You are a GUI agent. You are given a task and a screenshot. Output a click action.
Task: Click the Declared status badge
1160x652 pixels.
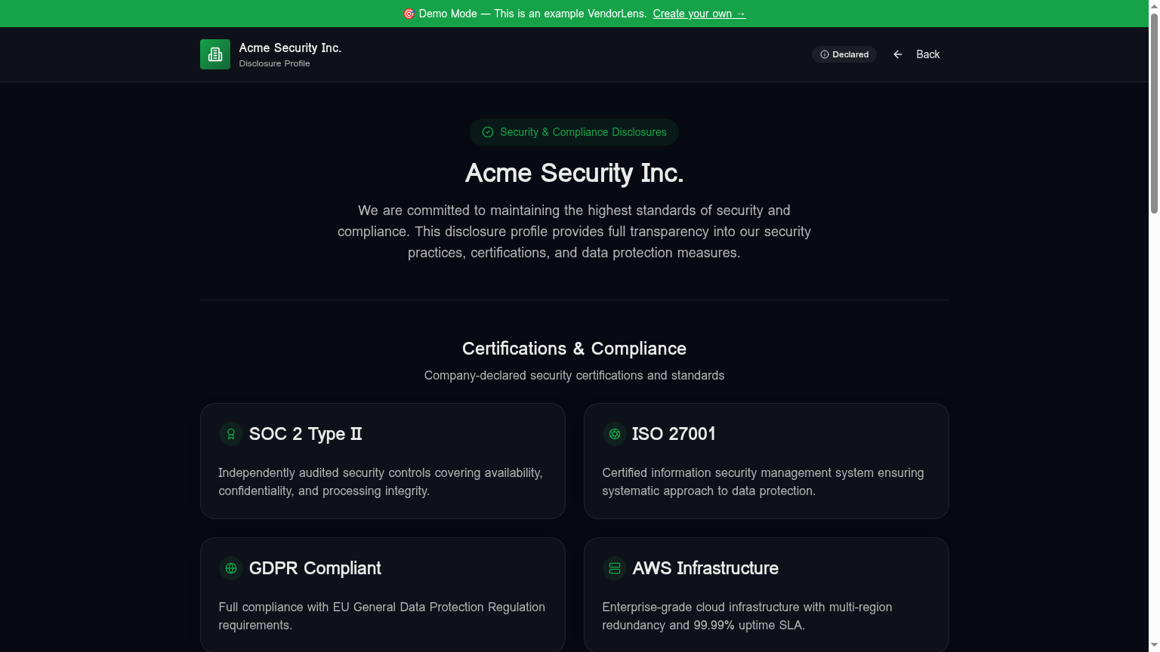click(x=844, y=54)
